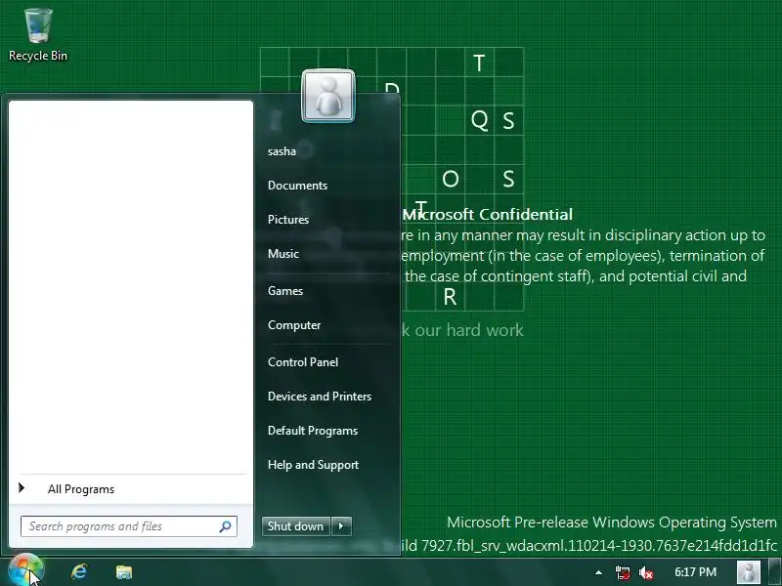Click the Start orb button

tap(26, 570)
